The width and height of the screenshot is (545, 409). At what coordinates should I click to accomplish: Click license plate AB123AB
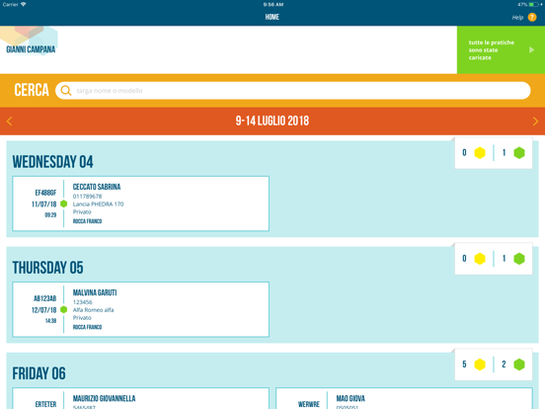coord(44,298)
